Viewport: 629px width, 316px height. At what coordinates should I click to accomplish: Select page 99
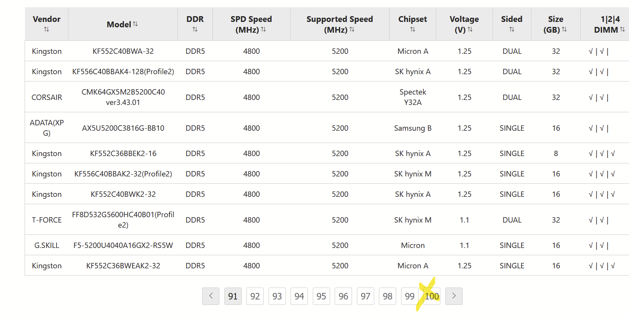tap(410, 296)
